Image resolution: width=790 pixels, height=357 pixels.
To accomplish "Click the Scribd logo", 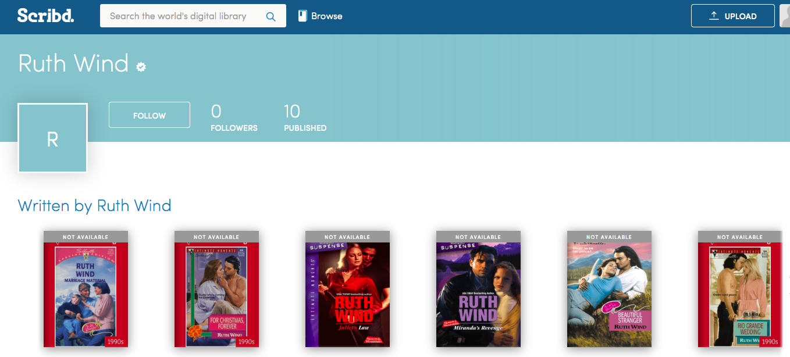I will click(46, 16).
